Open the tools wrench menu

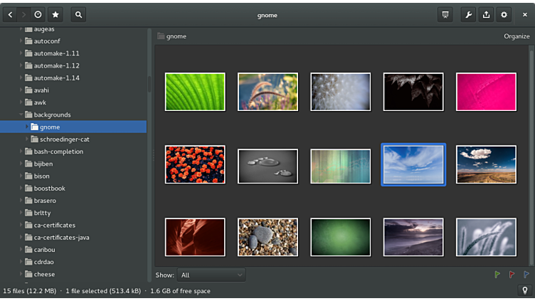tap(468, 14)
